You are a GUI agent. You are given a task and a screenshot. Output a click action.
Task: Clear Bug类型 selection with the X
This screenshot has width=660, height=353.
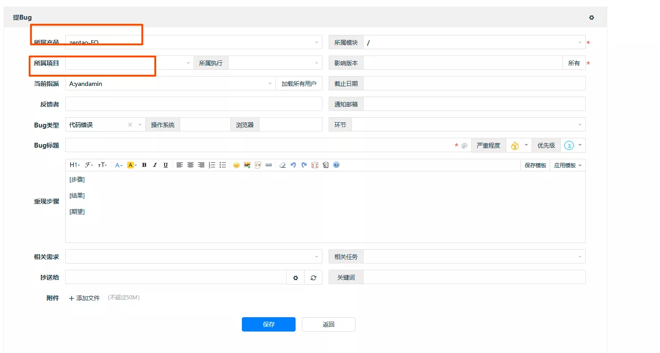(x=130, y=125)
